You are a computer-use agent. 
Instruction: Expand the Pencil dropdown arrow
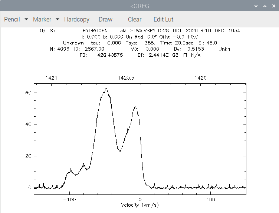[26, 19]
